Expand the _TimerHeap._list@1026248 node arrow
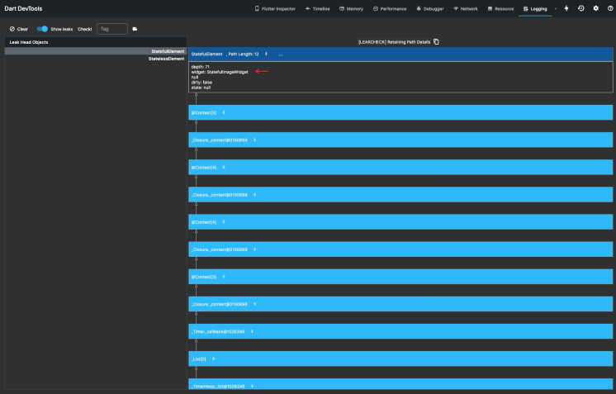The height and width of the screenshot is (394, 616). [252, 386]
